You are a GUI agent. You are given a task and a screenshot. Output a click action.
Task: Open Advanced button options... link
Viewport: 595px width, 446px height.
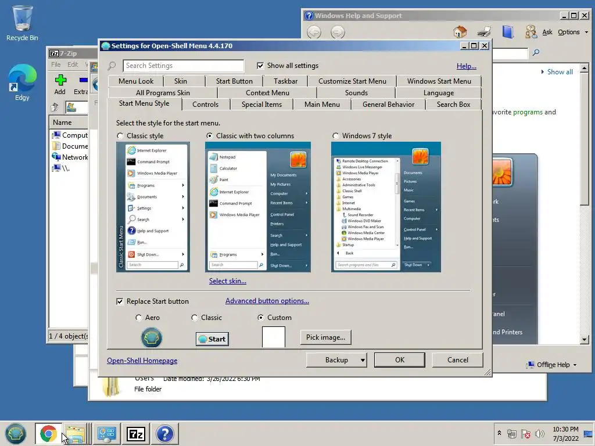pyautogui.click(x=267, y=301)
